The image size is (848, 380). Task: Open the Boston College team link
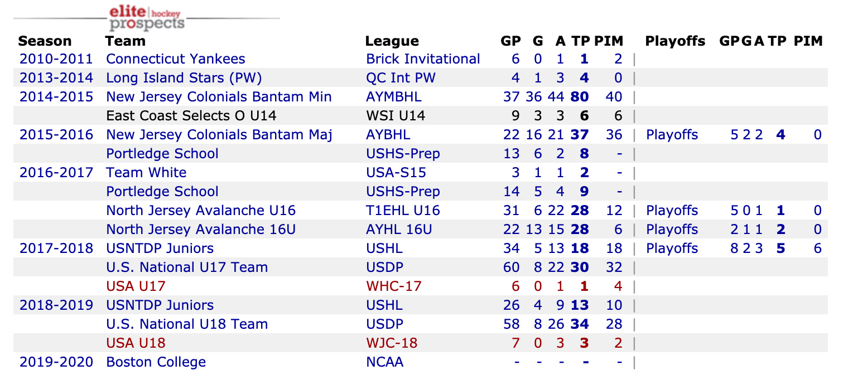click(x=156, y=362)
